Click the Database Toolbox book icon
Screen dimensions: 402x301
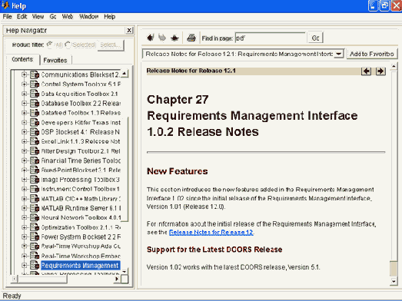(x=35, y=103)
